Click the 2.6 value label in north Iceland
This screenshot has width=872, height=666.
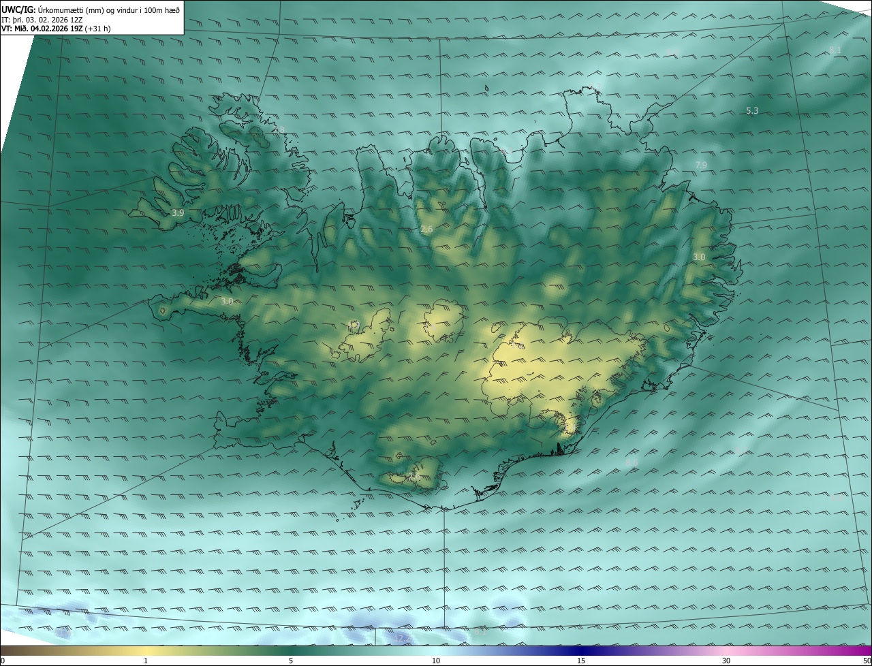426,229
